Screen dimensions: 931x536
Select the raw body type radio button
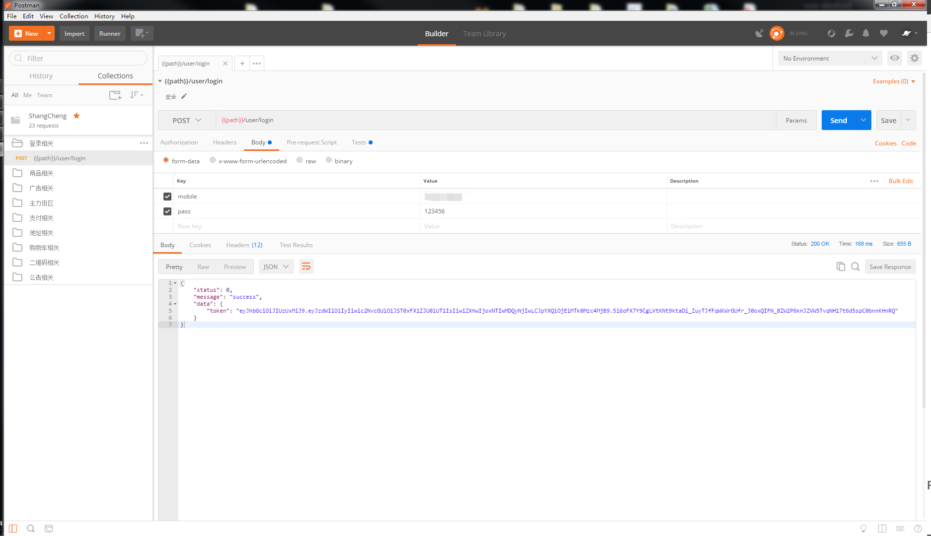300,160
